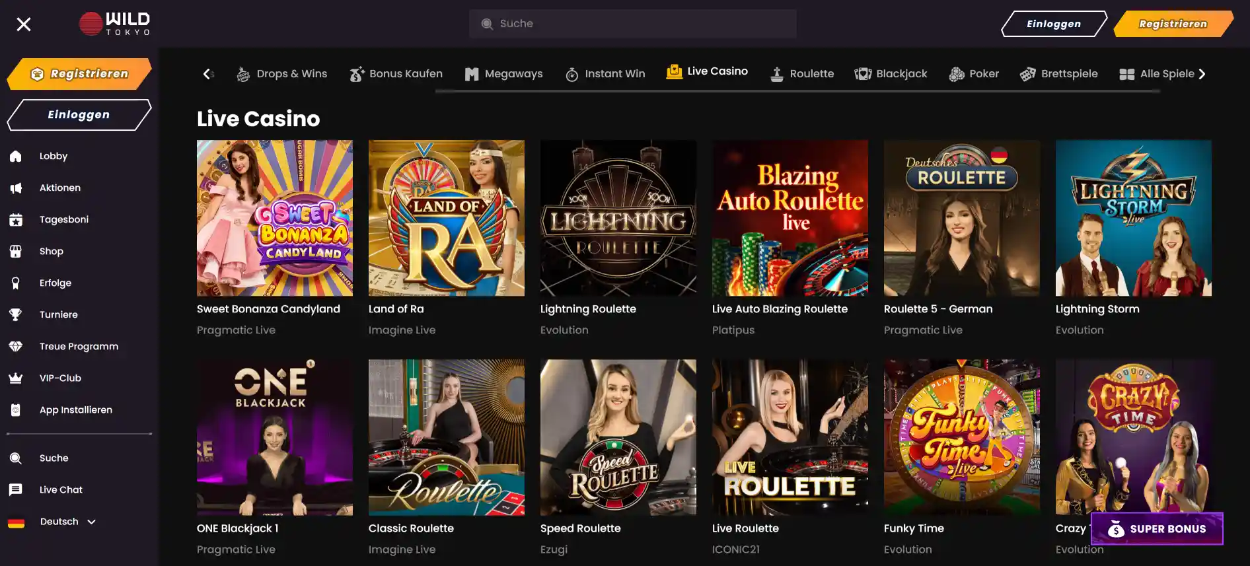The height and width of the screenshot is (566, 1250).
Task: Click the Suche search field in header
Action: click(632, 24)
